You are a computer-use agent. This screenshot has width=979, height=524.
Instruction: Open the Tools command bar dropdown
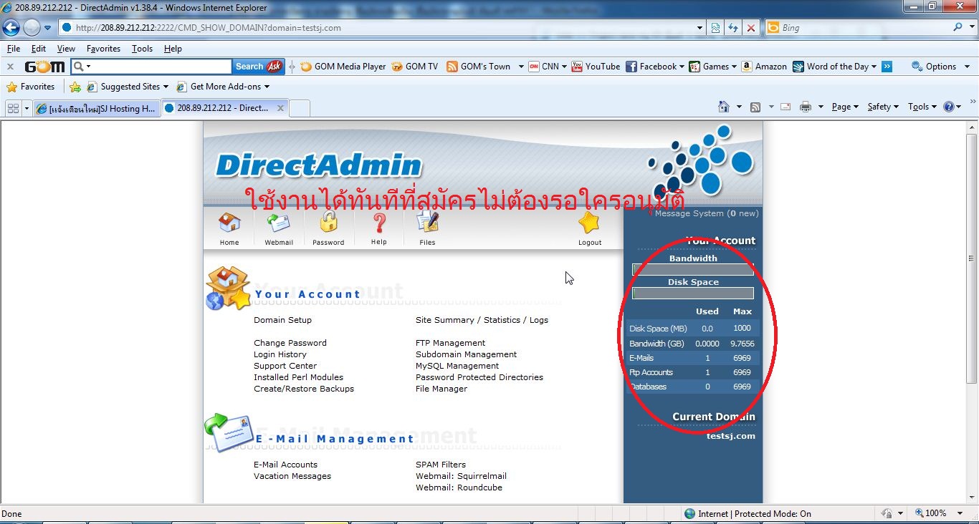(922, 107)
